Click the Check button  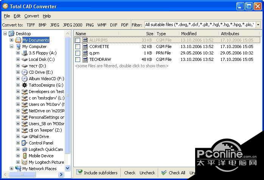(x=130, y=173)
